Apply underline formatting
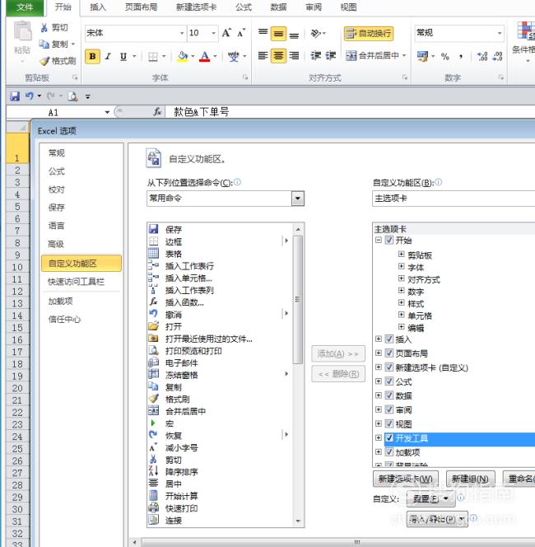Screen dimensions: 535x547 pyautogui.click(x=123, y=56)
